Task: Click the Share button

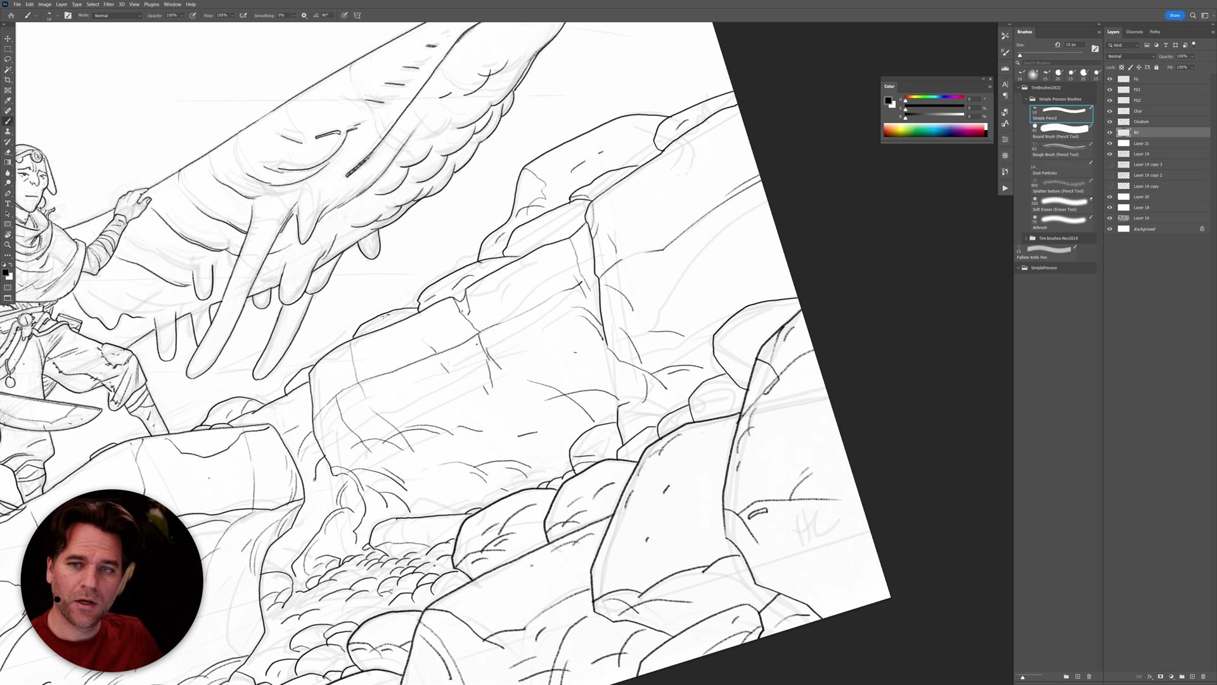Action: click(1174, 15)
